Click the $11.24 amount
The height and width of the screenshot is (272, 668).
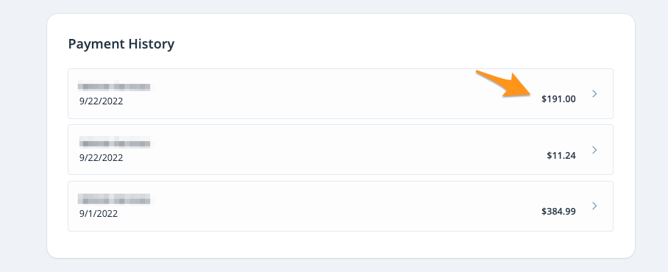coord(561,155)
